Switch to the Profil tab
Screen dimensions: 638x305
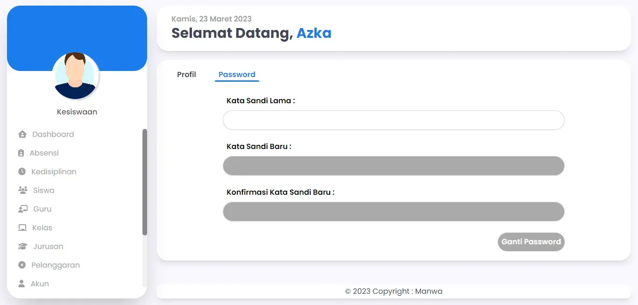[186, 75]
